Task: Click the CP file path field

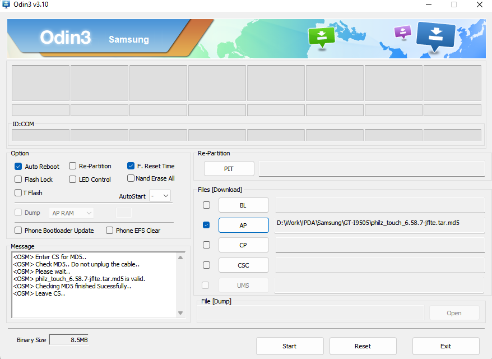Action: (x=380, y=245)
